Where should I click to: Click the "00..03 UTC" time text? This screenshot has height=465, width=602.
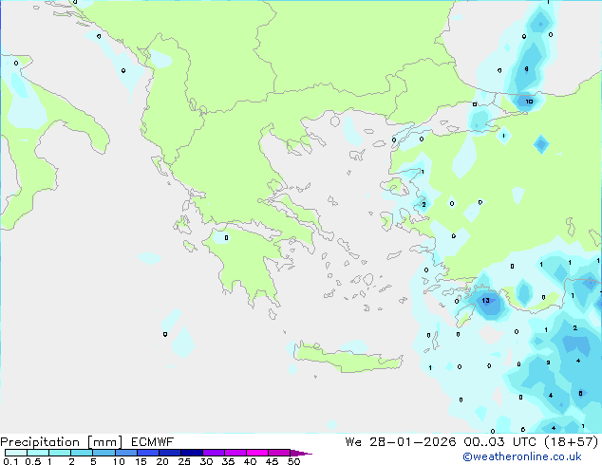click(499, 442)
